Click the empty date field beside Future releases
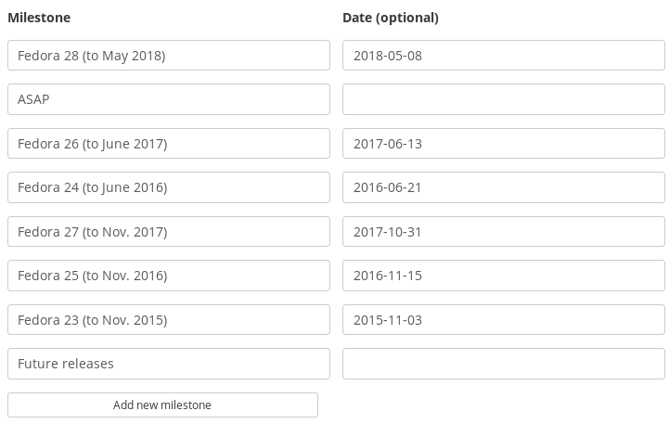Image resolution: width=669 pixels, height=424 pixels. click(x=504, y=364)
